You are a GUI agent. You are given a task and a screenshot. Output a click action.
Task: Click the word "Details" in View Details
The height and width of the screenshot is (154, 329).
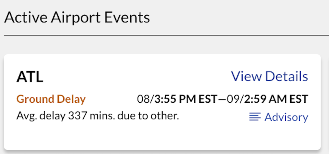(x=287, y=76)
